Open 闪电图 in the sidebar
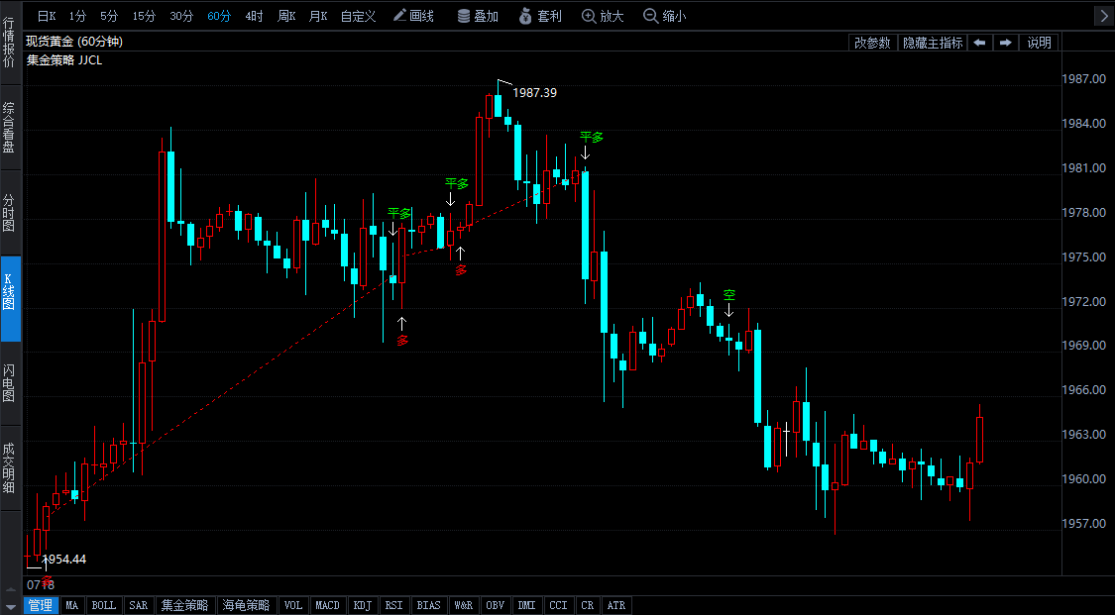1115x615 pixels. (x=9, y=383)
